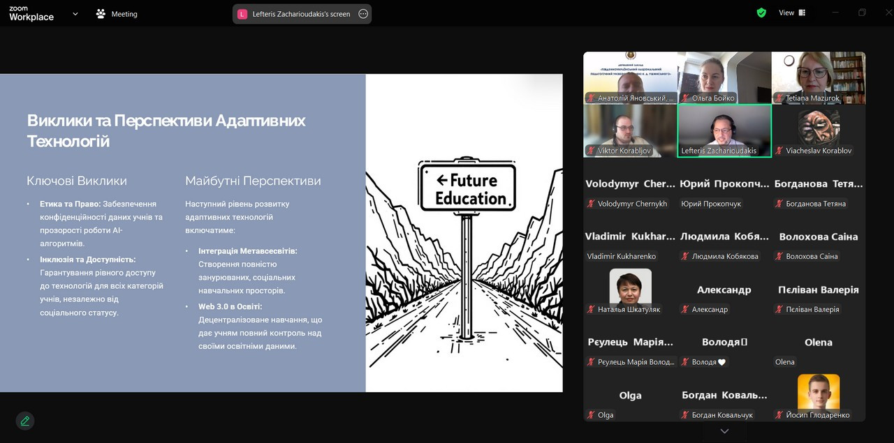The height and width of the screenshot is (443, 894).
Task: Expand the Zoom Workplace dropdown arrow
Action: pyautogui.click(x=75, y=14)
